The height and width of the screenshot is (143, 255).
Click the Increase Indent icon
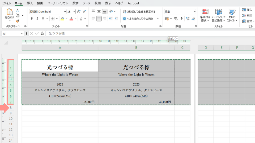(116, 19)
